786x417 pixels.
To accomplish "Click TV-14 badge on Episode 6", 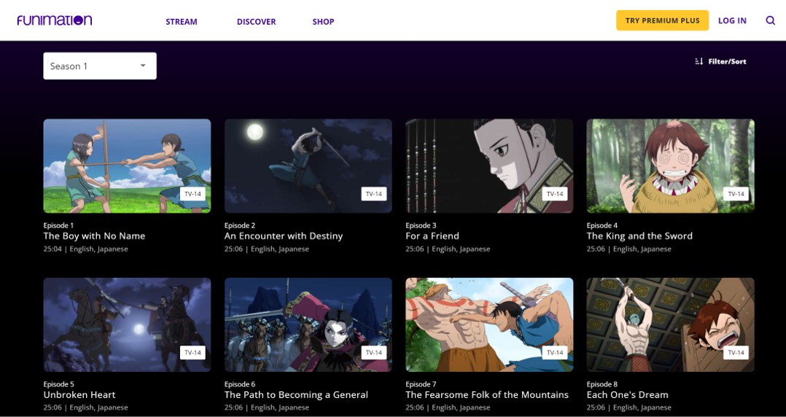I will (x=373, y=352).
